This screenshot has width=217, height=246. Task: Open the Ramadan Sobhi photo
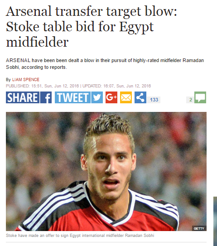[106, 171]
